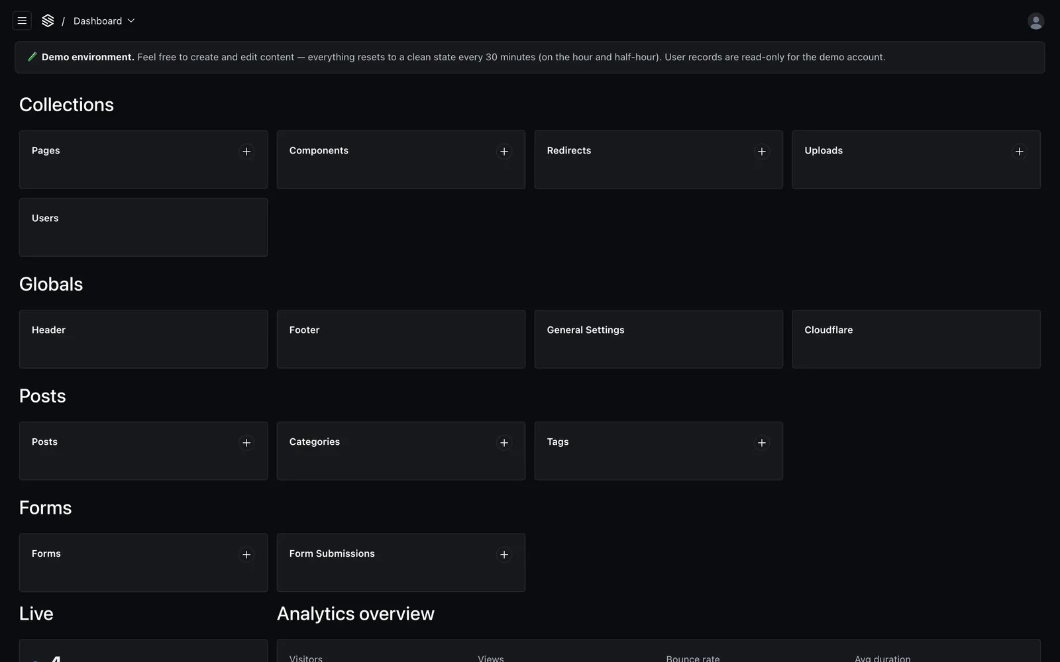Open the Footer global card
This screenshot has width=1060, height=662.
click(x=401, y=339)
